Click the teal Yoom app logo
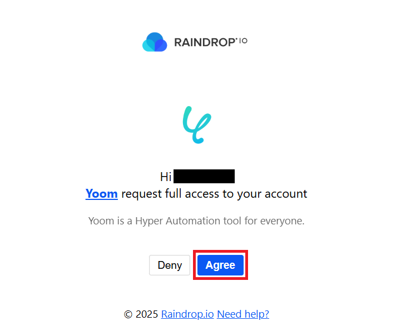 [x=197, y=125]
